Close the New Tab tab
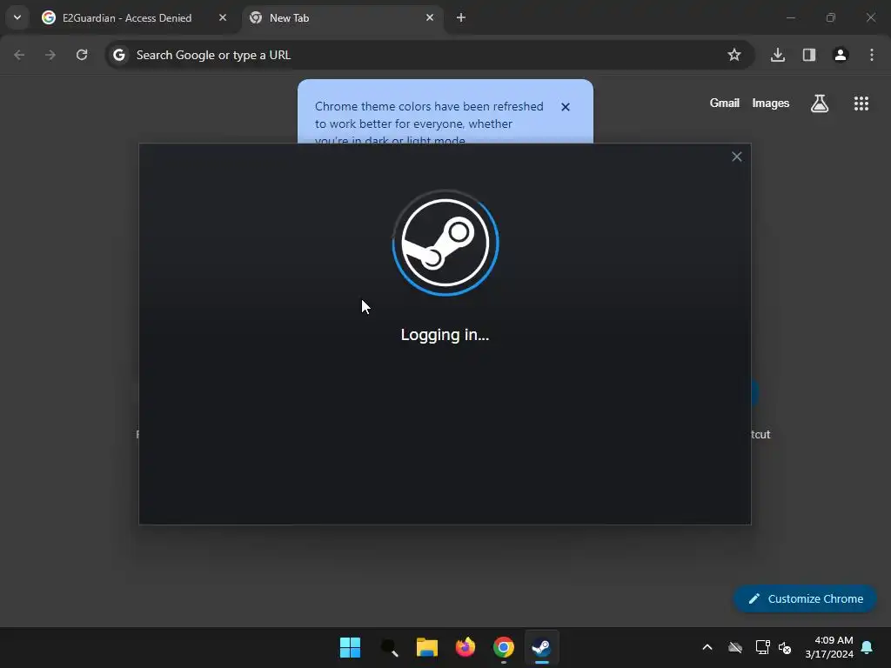The image size is (891, 668). point(430,17)
